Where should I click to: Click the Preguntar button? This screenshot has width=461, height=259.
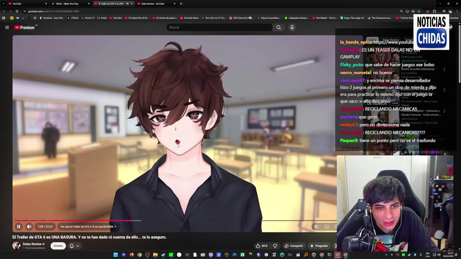[319, 246]
